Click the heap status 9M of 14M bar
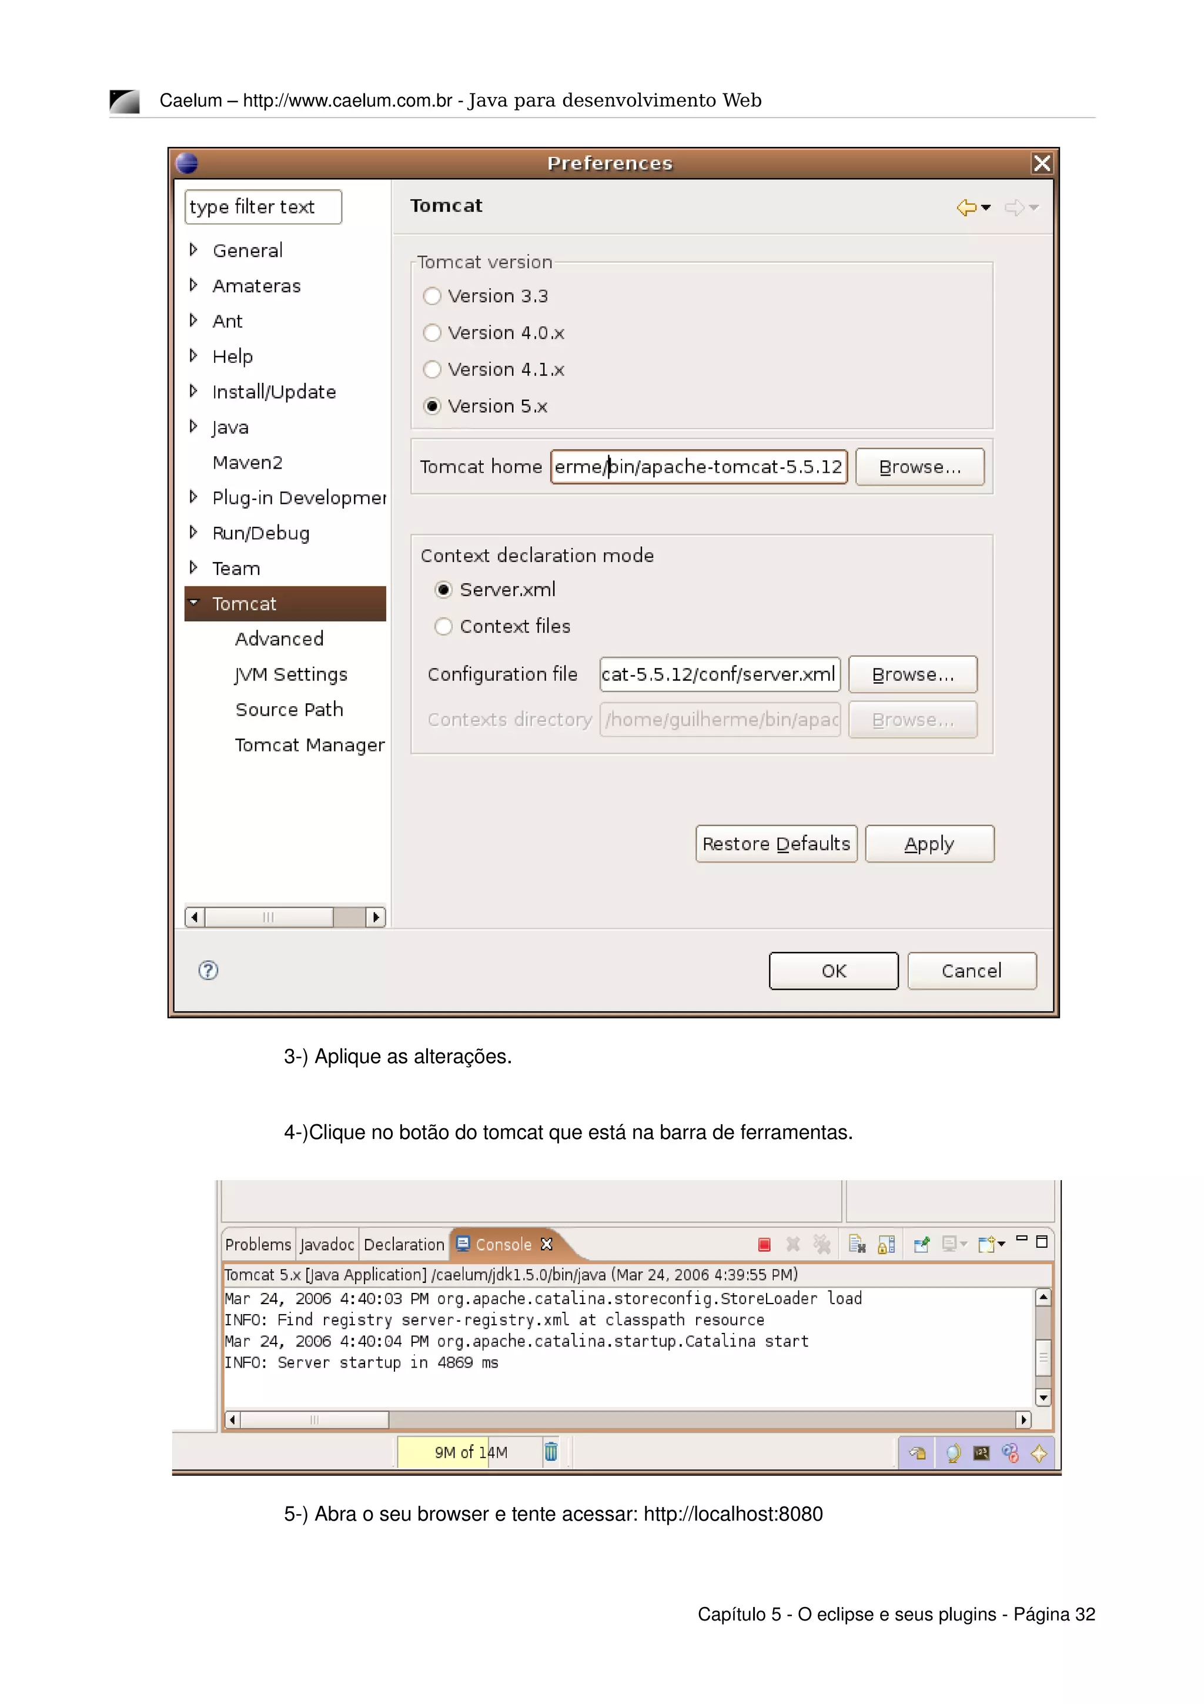1204x1704 pixels. (x=470, y=1452)
